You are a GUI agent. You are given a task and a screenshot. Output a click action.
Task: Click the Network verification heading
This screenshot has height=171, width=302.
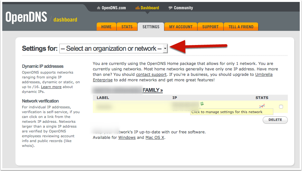pos(40,101)
